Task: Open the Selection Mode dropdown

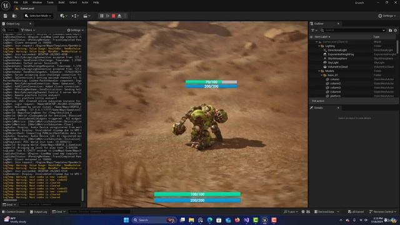Action: pyautogui.click(x=38, y=16)
